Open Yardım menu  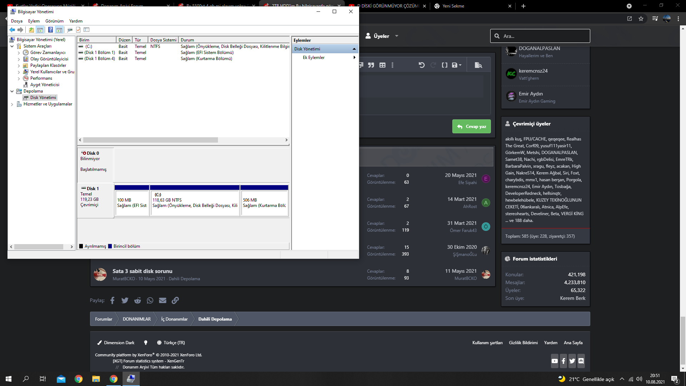76,21
